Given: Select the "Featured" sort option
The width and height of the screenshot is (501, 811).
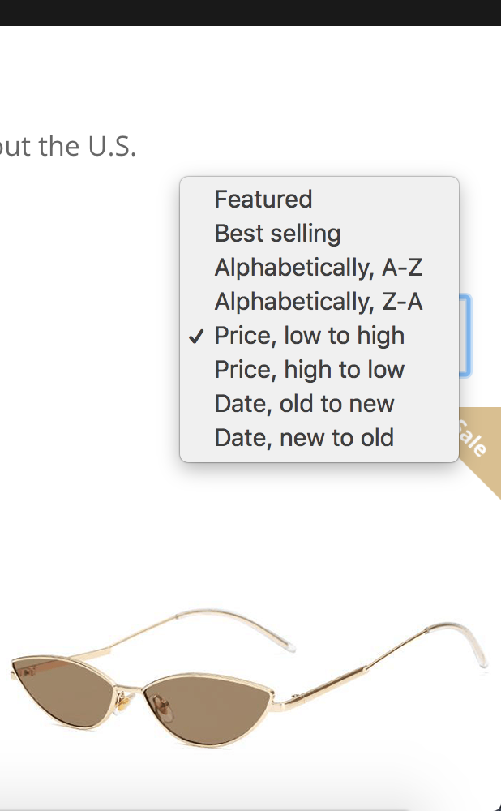Looking at the screenshot, I should [263, 200].
